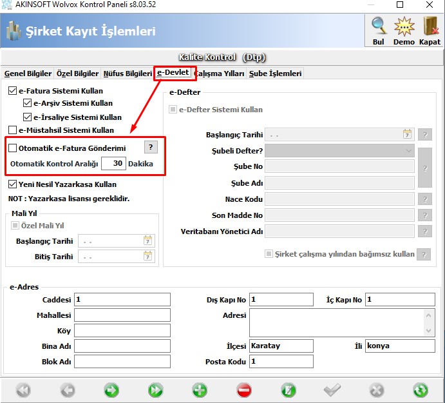
Task: Switch to Çalışma Yılları tab
Action: [x=220, y=74]
